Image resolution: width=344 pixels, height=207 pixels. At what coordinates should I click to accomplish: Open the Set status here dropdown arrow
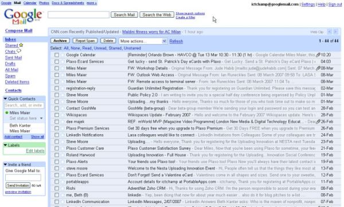pos(41,118)
